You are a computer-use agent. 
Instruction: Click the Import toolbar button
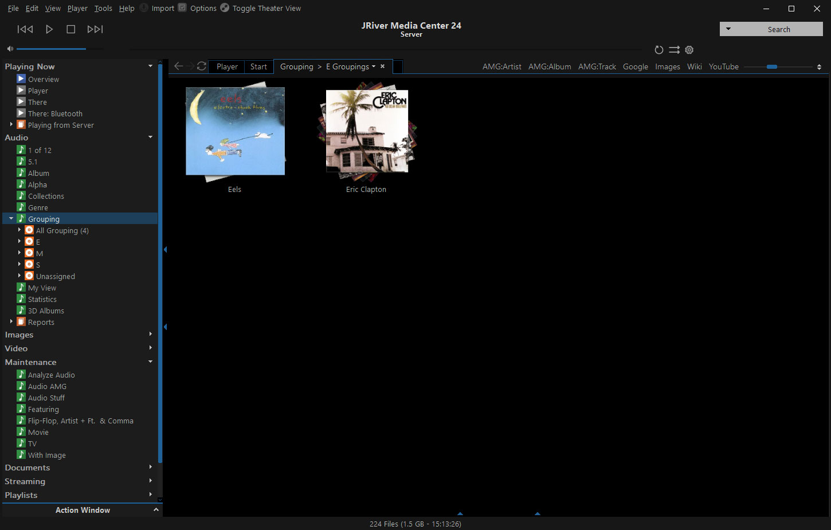point(157,8)
